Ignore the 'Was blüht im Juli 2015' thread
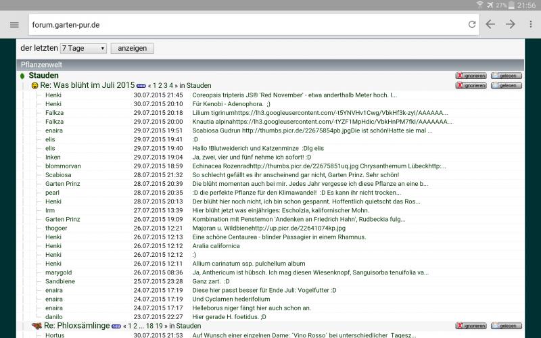The height and width of the screenshot is (338, 541). 471,86
